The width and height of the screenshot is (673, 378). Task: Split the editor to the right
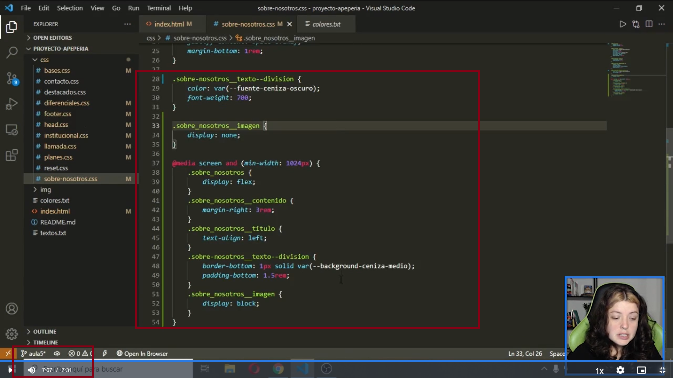[x=649, y=24]
